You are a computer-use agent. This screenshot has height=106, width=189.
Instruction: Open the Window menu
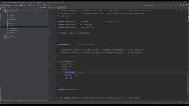(x=38, y=2)
